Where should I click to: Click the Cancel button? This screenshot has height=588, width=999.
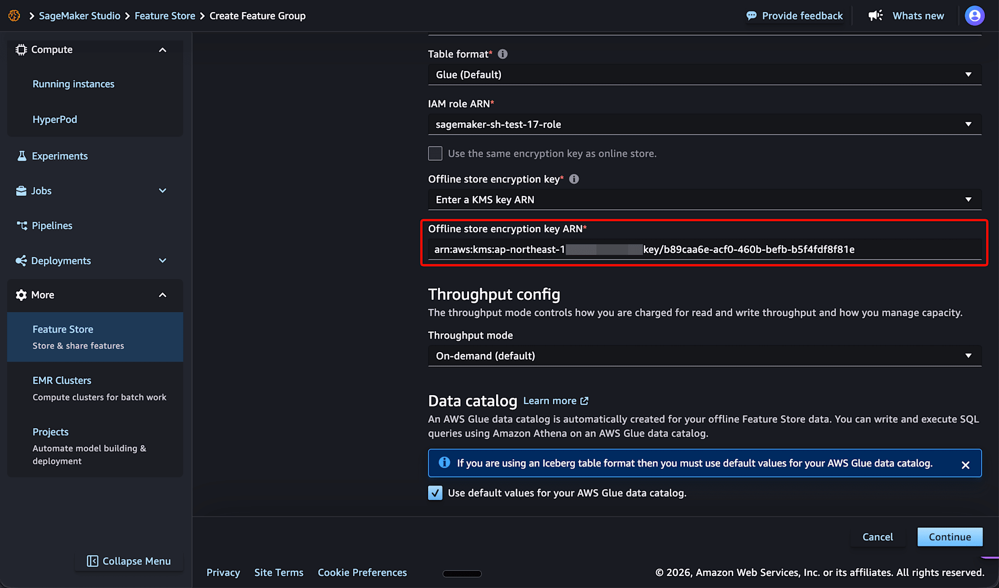(x=878, y=537)
